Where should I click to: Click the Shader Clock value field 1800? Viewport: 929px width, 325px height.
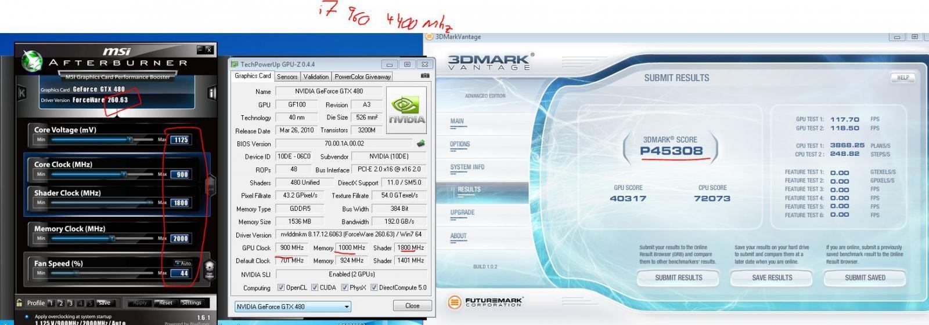point(181,203)
